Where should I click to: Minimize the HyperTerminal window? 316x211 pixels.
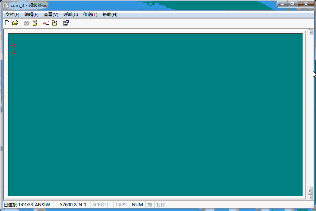point(282,4)
